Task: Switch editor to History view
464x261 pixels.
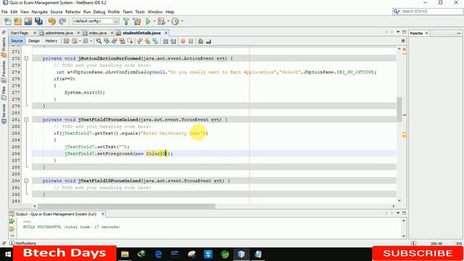Action: (51, 41)
